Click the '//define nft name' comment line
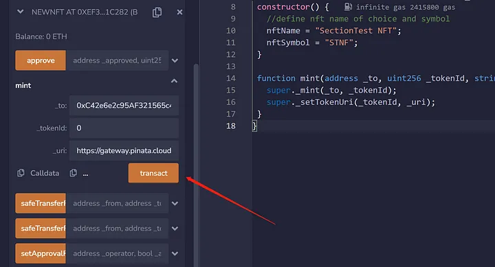Screen dimensions: 495x267 [358, 19]
